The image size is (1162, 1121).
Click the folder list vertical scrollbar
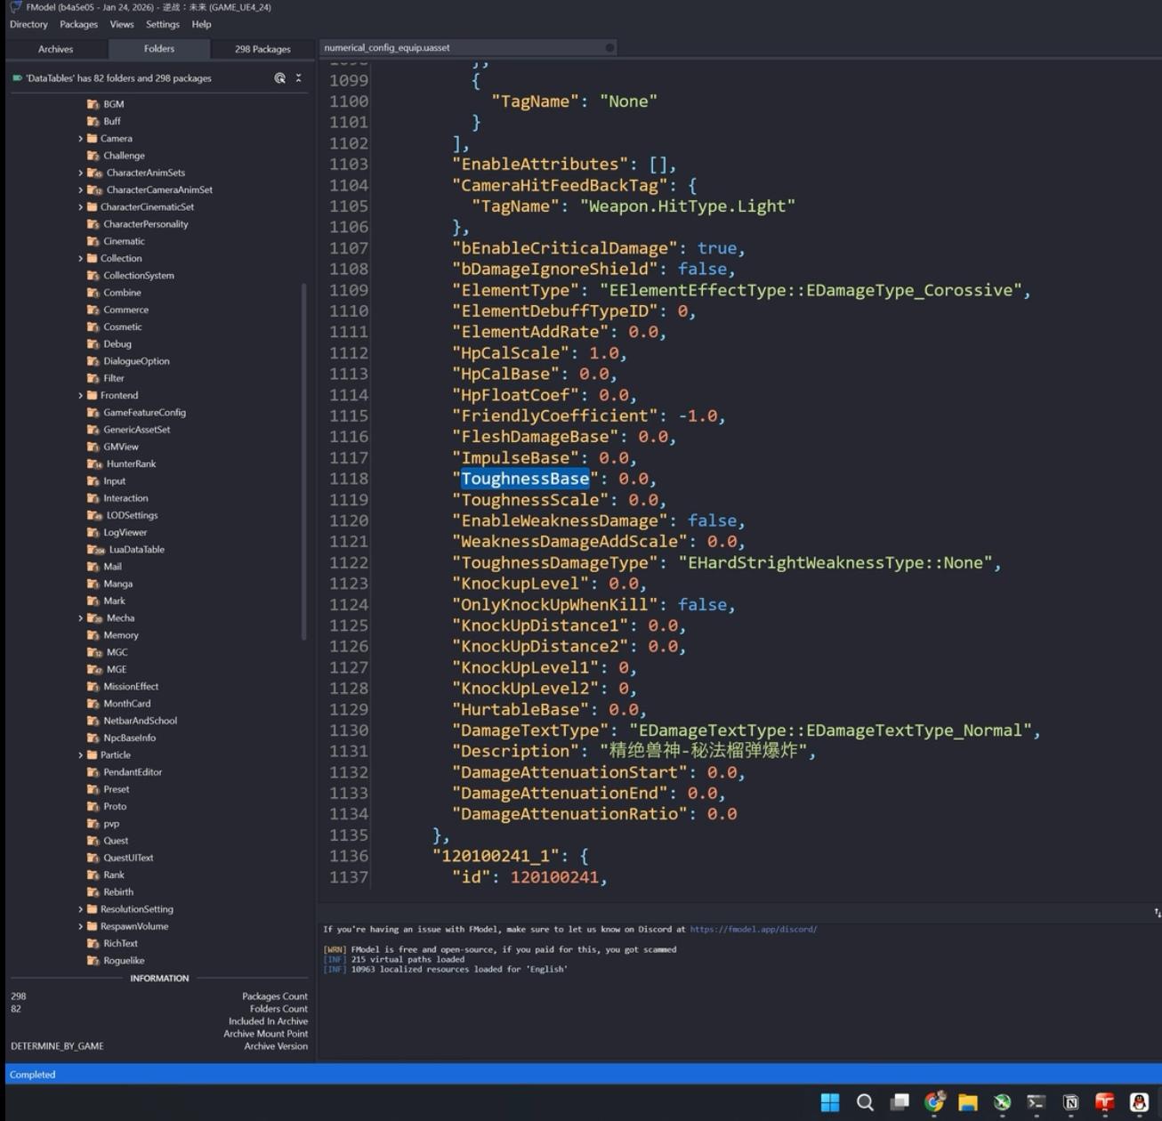coord(303,461)
